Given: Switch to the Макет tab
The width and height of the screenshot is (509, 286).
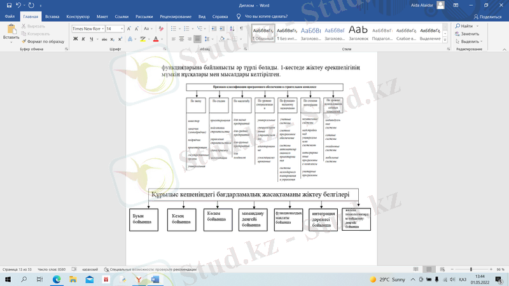Looking at the screenshot, I should pos(102,17).
